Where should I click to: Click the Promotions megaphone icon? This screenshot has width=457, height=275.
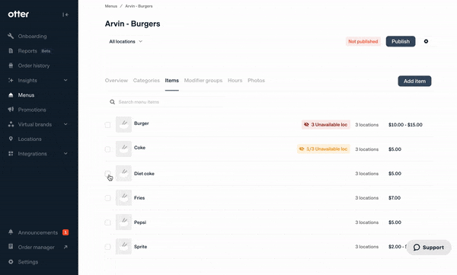click(x=11, y=110)
